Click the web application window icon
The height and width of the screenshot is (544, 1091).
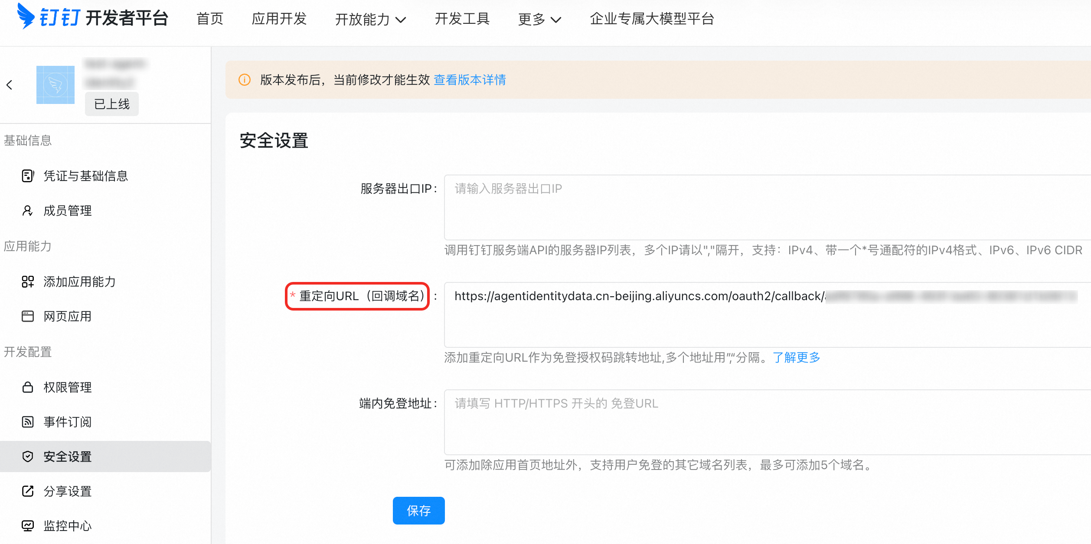click(28, 317)
